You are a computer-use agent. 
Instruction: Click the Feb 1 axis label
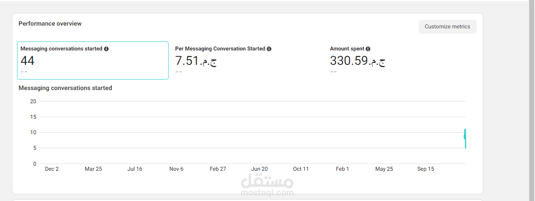343,169
